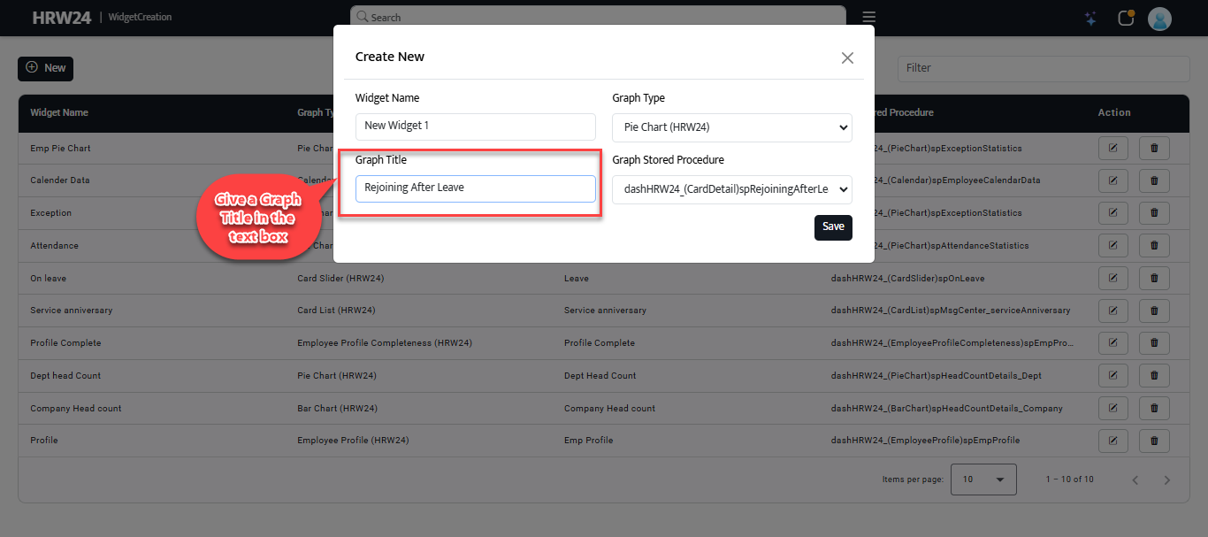
Task: Delete the Emp Pie Chart widget
Action: pos(1154,149)
